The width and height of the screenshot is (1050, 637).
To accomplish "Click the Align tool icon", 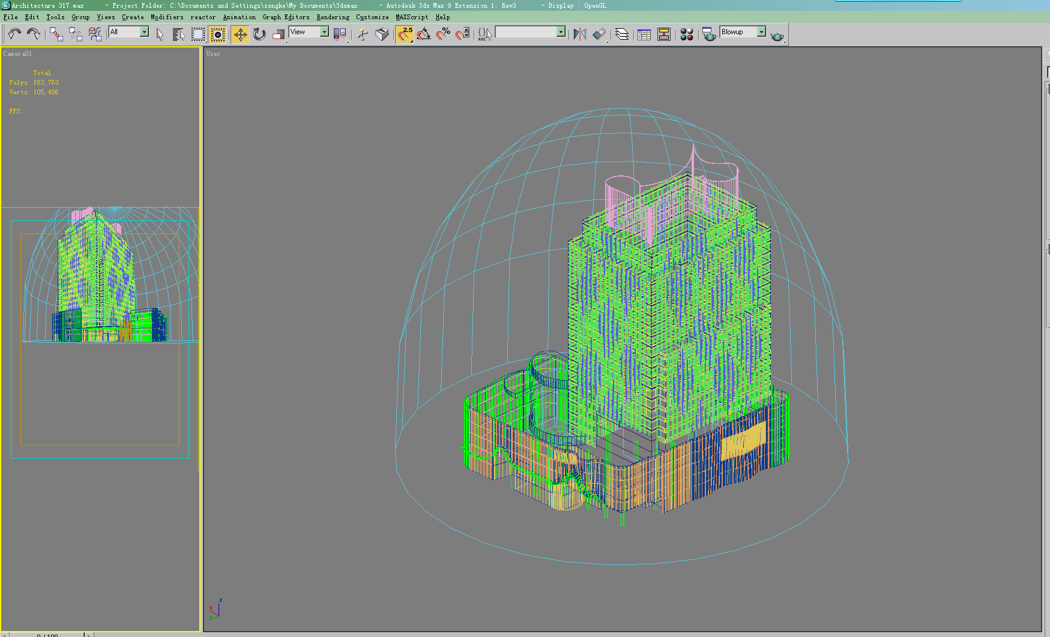I will pyautogui.click(x=599, y=34).
